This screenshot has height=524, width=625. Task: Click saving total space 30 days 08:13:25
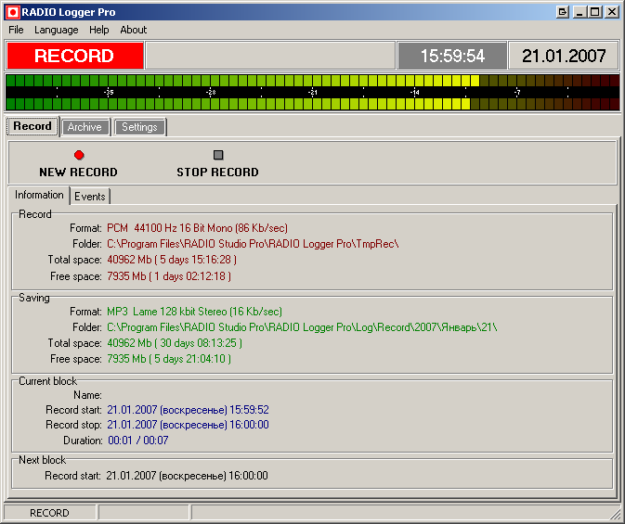175,343
